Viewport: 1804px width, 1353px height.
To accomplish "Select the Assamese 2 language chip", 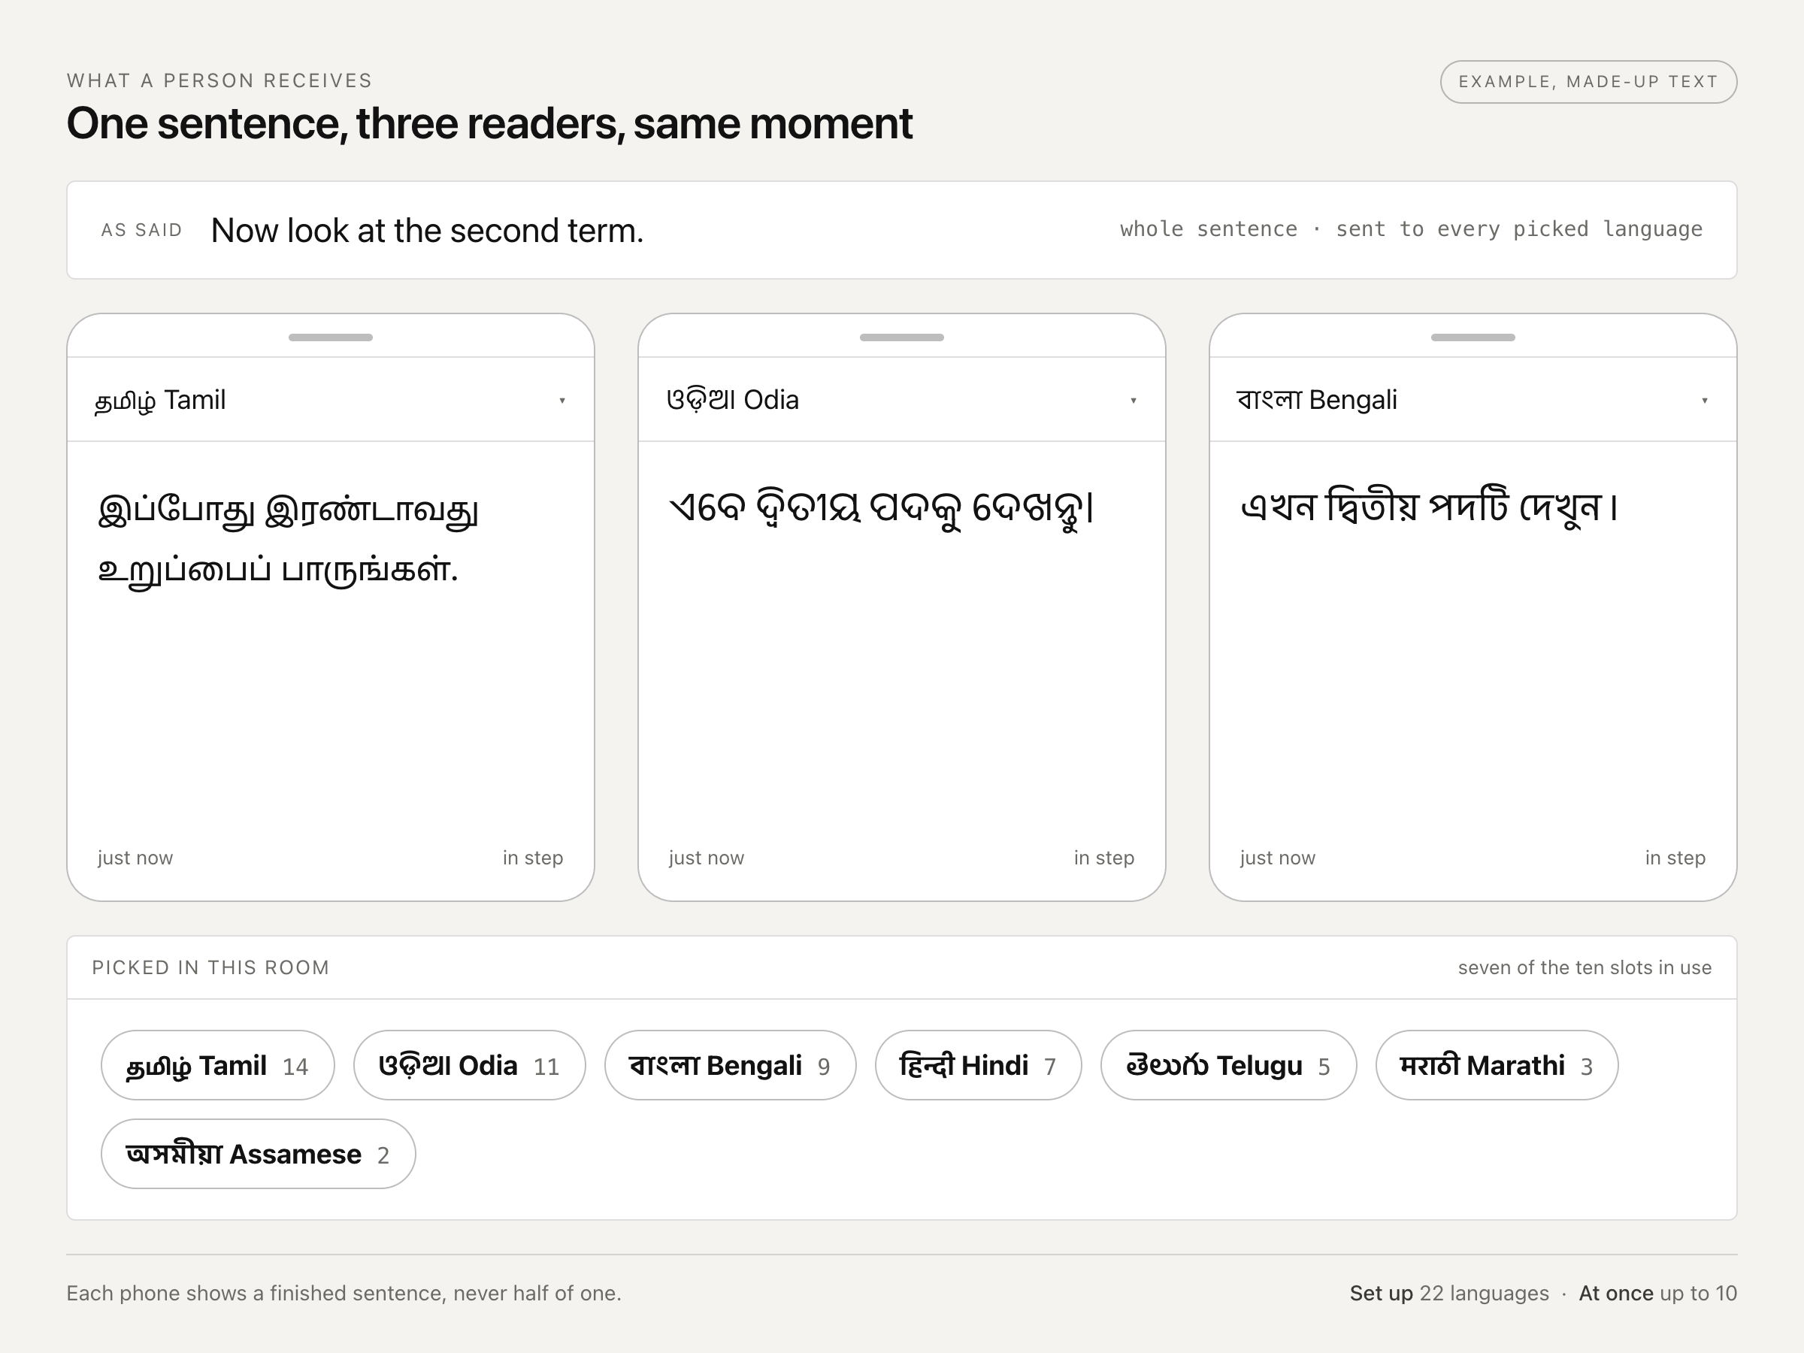I will coord(259,1154).
